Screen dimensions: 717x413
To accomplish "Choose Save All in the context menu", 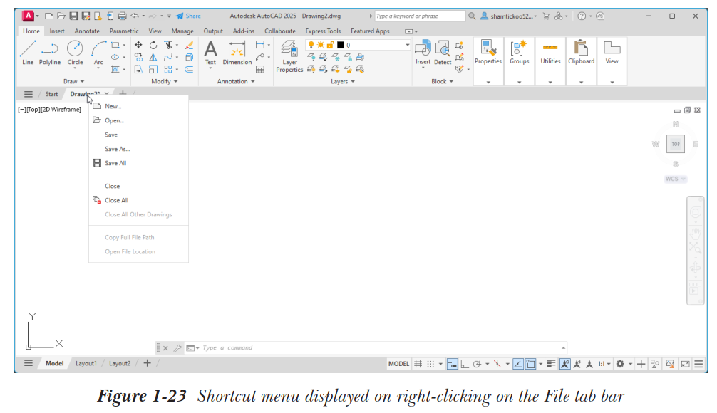I will [138, 163].
